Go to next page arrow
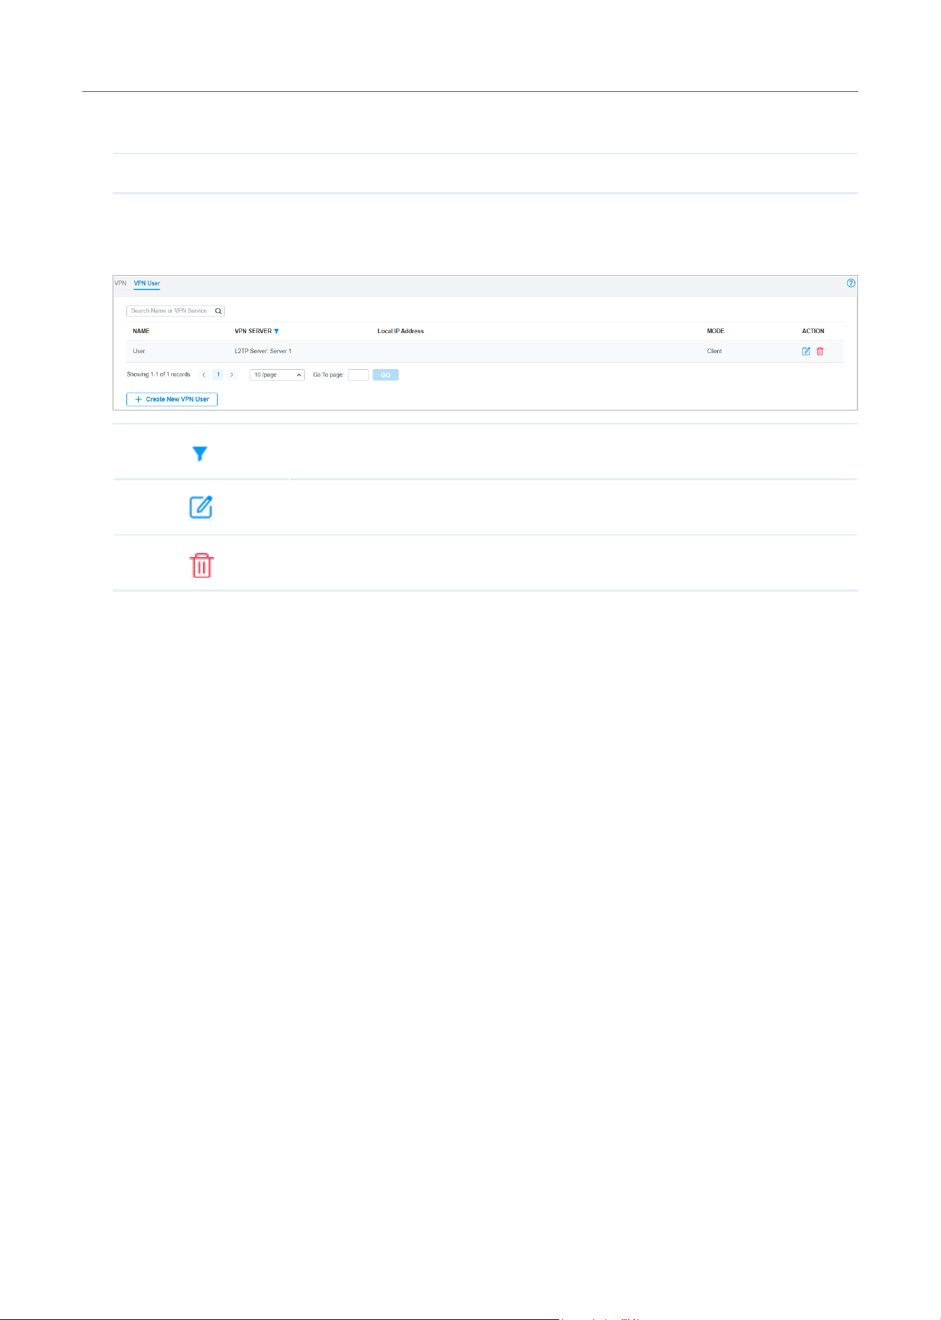The image size is (941, 1320). tap(231, 375)
